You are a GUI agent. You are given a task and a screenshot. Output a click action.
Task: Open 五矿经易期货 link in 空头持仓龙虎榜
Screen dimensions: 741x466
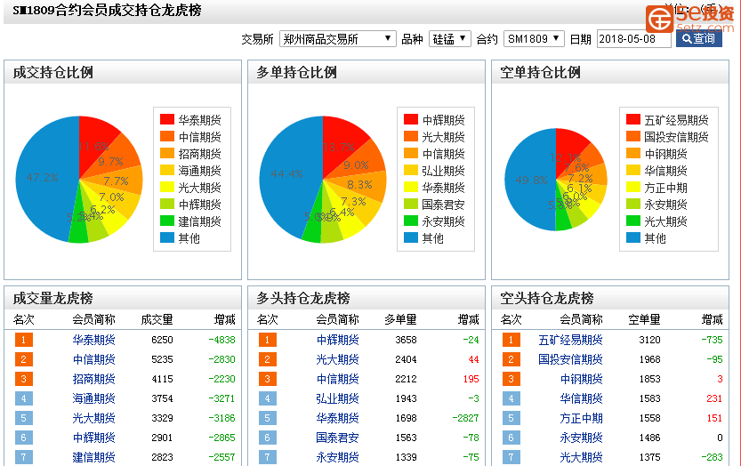pyautogui.click(x=570, y=340)
